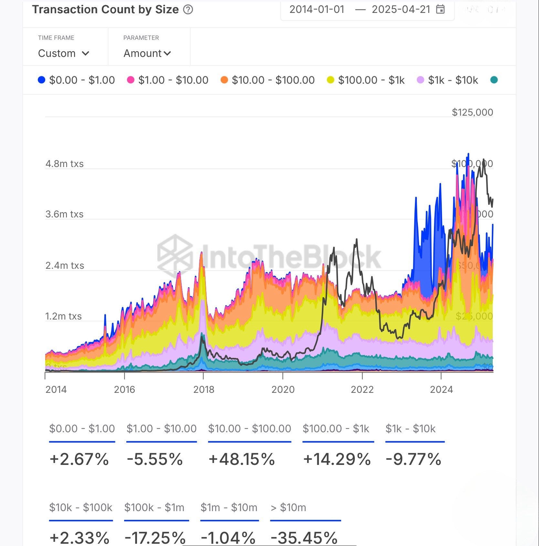Click the > $10m stats label
This screenshot has height=546, width=539.
point(288,508)
